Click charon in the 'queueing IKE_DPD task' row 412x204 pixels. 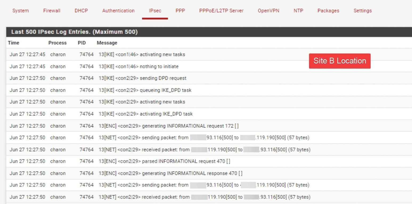[58, 90]
